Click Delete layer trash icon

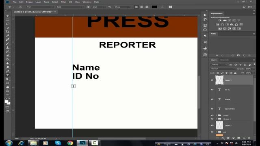[x=249, y=138]
